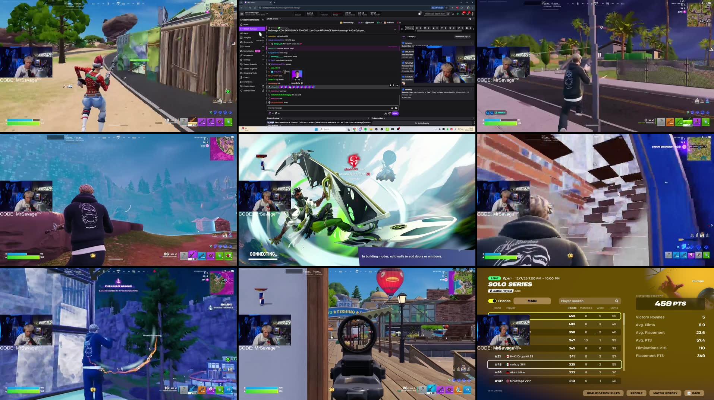714x400 pixels.
Task: Click the Safety Center external link icon
Action: [x=263, y=91]
